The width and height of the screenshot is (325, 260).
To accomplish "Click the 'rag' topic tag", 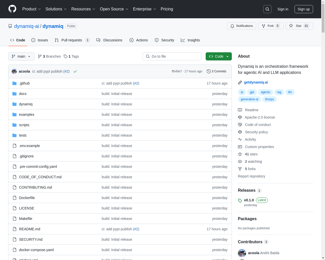I will (279, 92).
